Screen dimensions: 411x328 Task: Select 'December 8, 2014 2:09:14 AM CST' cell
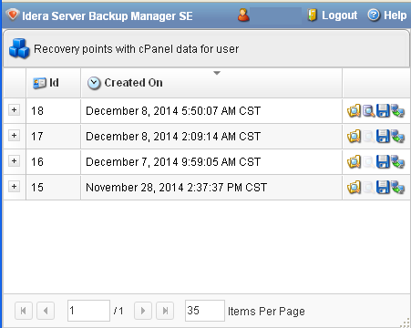[211, 137]
